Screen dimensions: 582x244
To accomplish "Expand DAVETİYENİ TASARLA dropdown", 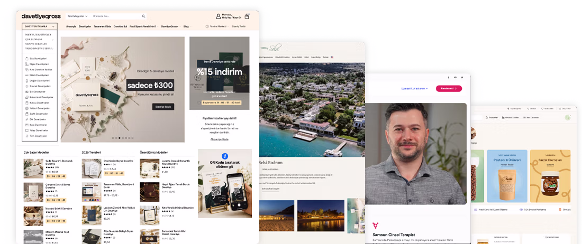I will click(39, 26).
